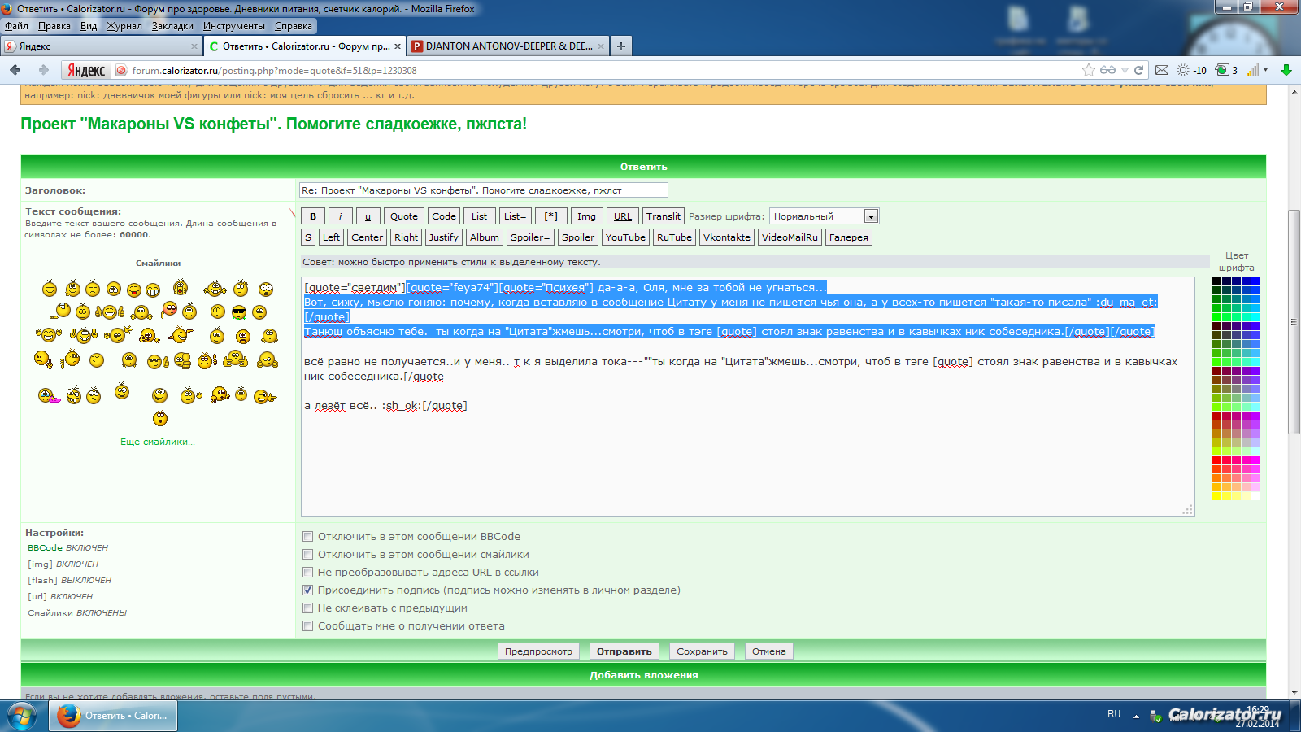
Task: Check "Отключить в этом сообщении смайлики"
Action: pos(307,554)
